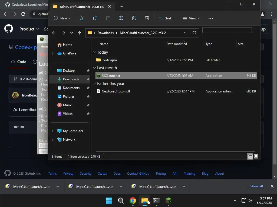Click the Share icon in toolbar
This screenshot has height=207, width=277.
click(134, 18)
